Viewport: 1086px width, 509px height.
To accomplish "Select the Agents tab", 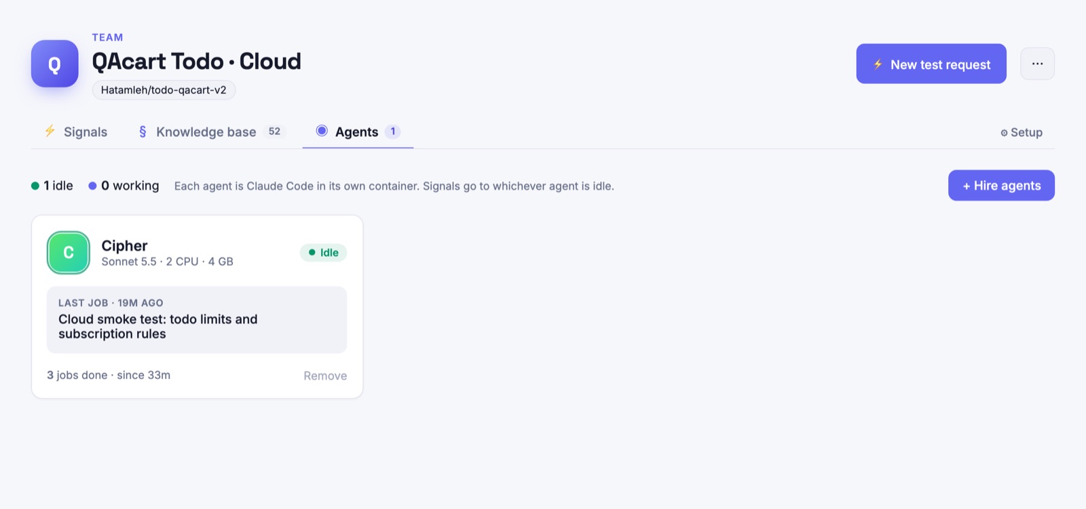I will click(358, 131).
